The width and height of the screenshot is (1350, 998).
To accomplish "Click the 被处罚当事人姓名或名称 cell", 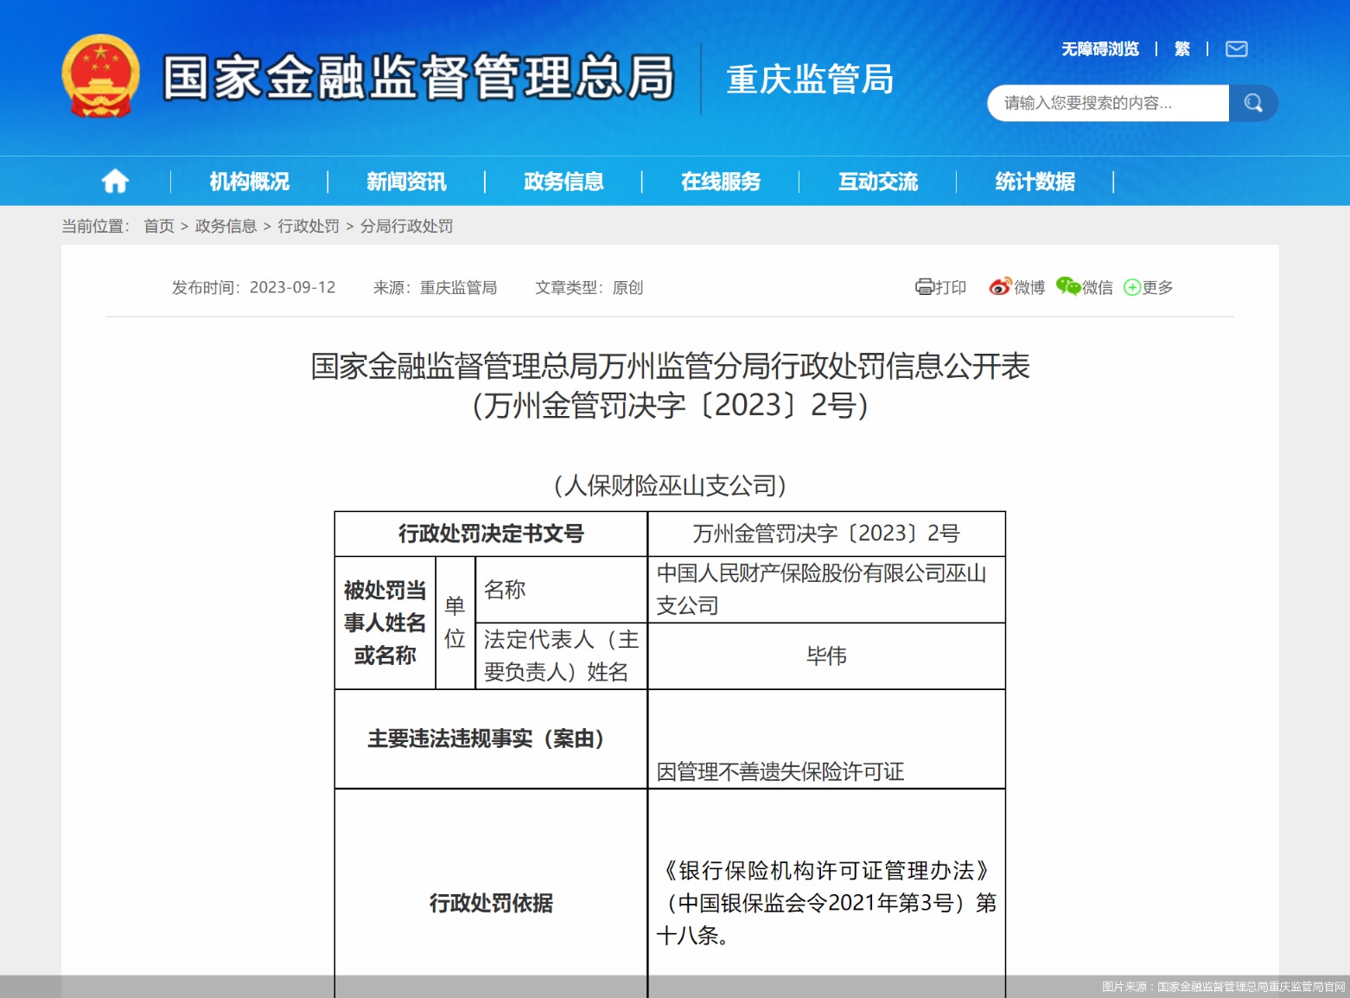I will point(385,623).
